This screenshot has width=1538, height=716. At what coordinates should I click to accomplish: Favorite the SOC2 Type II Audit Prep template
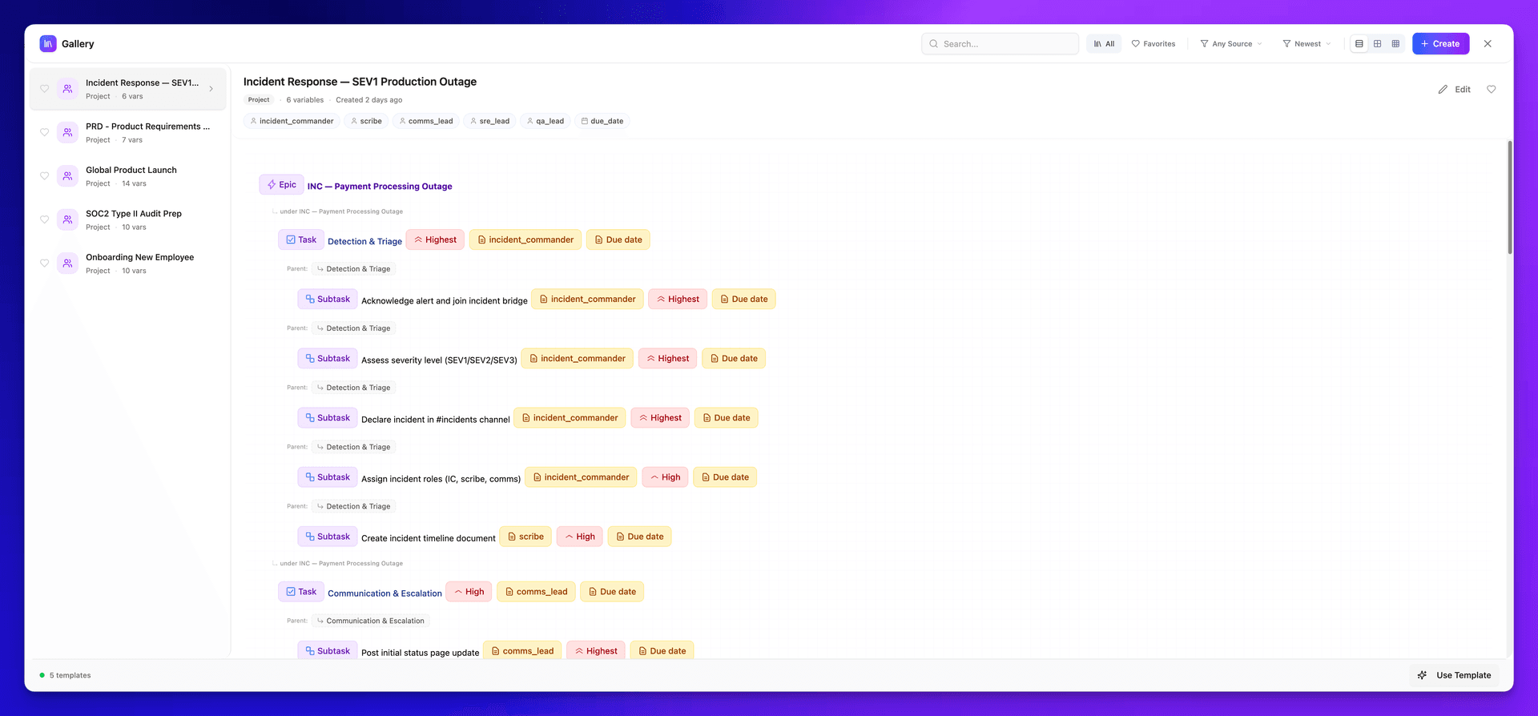pos(45,219)
